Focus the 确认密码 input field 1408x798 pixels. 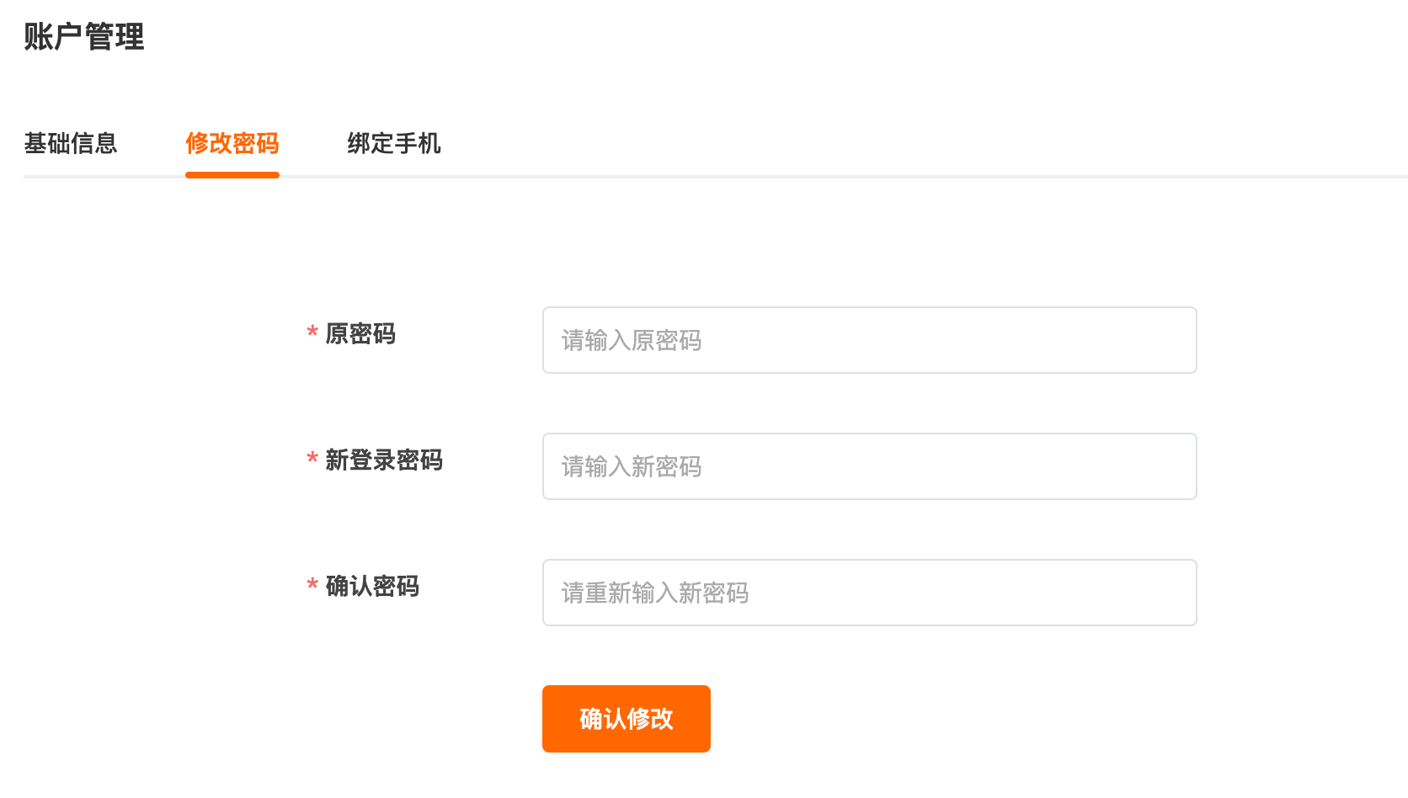tap(869, 593)
